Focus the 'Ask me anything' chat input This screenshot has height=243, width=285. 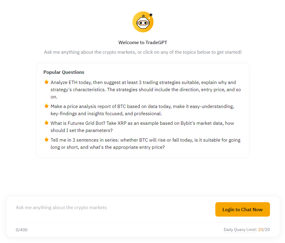(x=111, y=208)
